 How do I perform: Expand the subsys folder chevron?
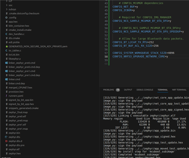point(7,9)
